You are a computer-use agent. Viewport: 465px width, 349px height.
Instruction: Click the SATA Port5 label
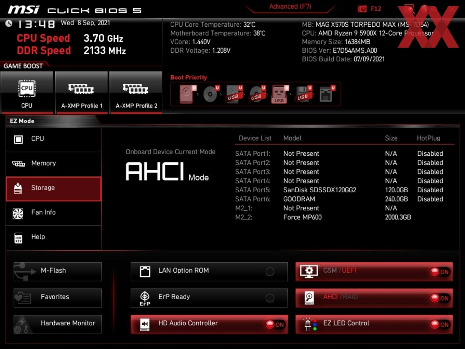pos(253,190)
